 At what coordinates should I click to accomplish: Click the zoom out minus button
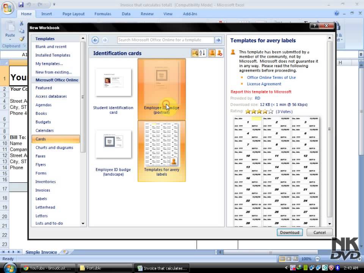(318, 259)
